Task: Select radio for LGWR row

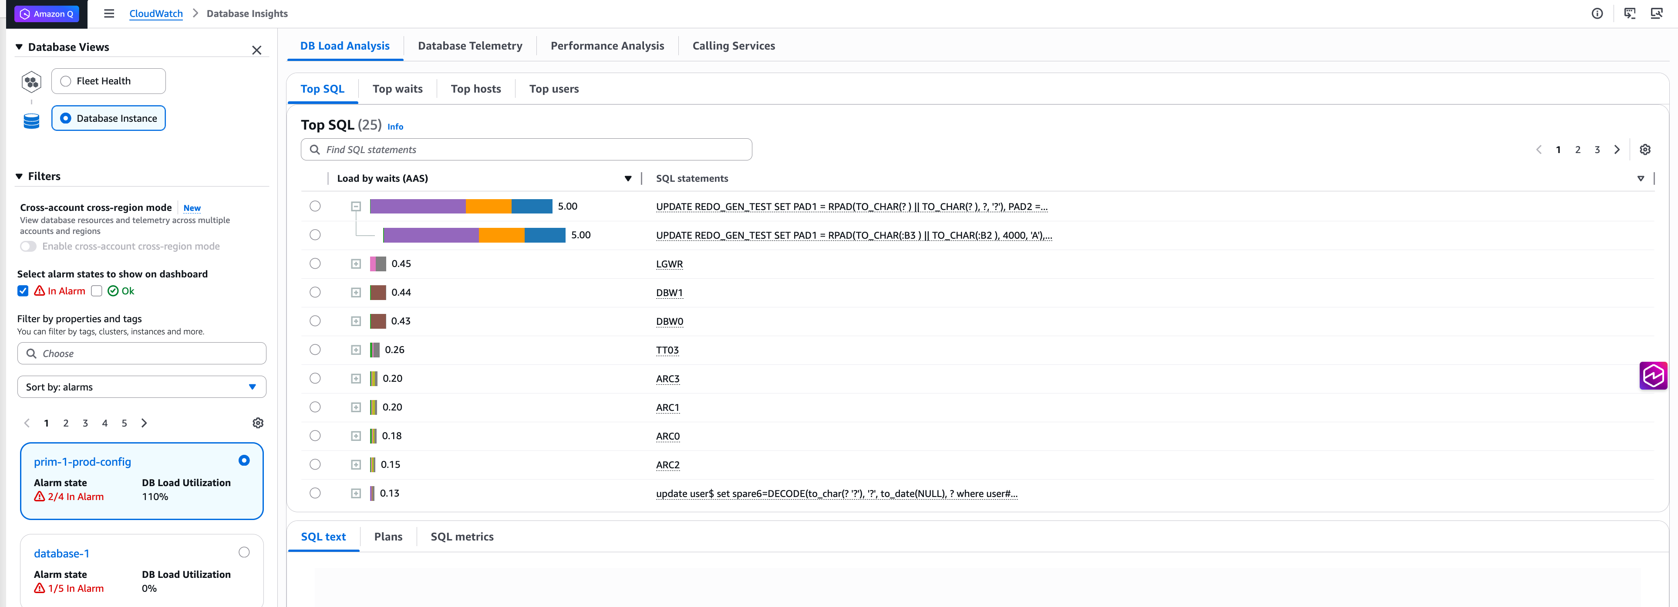Action: (315, 263)
